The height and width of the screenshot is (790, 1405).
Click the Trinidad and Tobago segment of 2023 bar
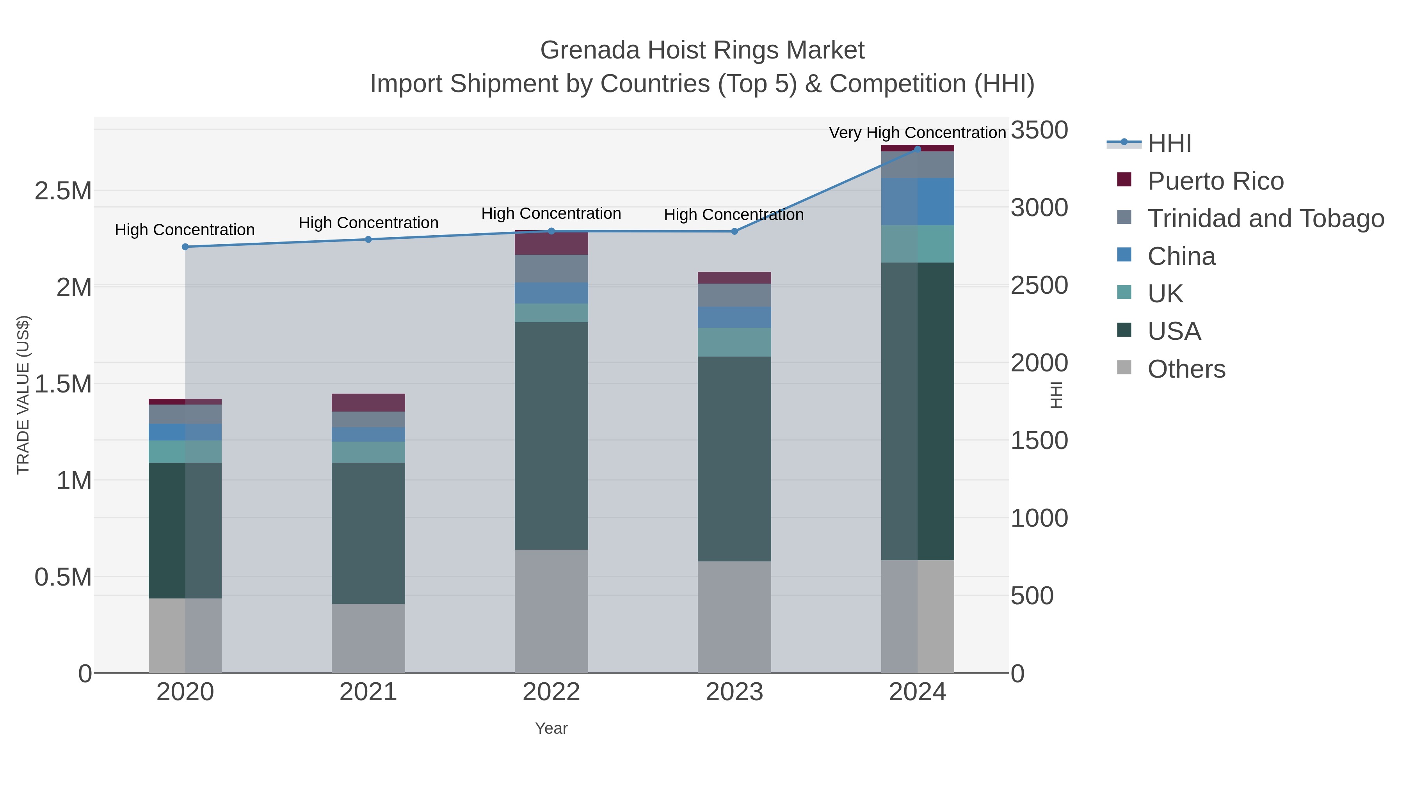(734, 295)
